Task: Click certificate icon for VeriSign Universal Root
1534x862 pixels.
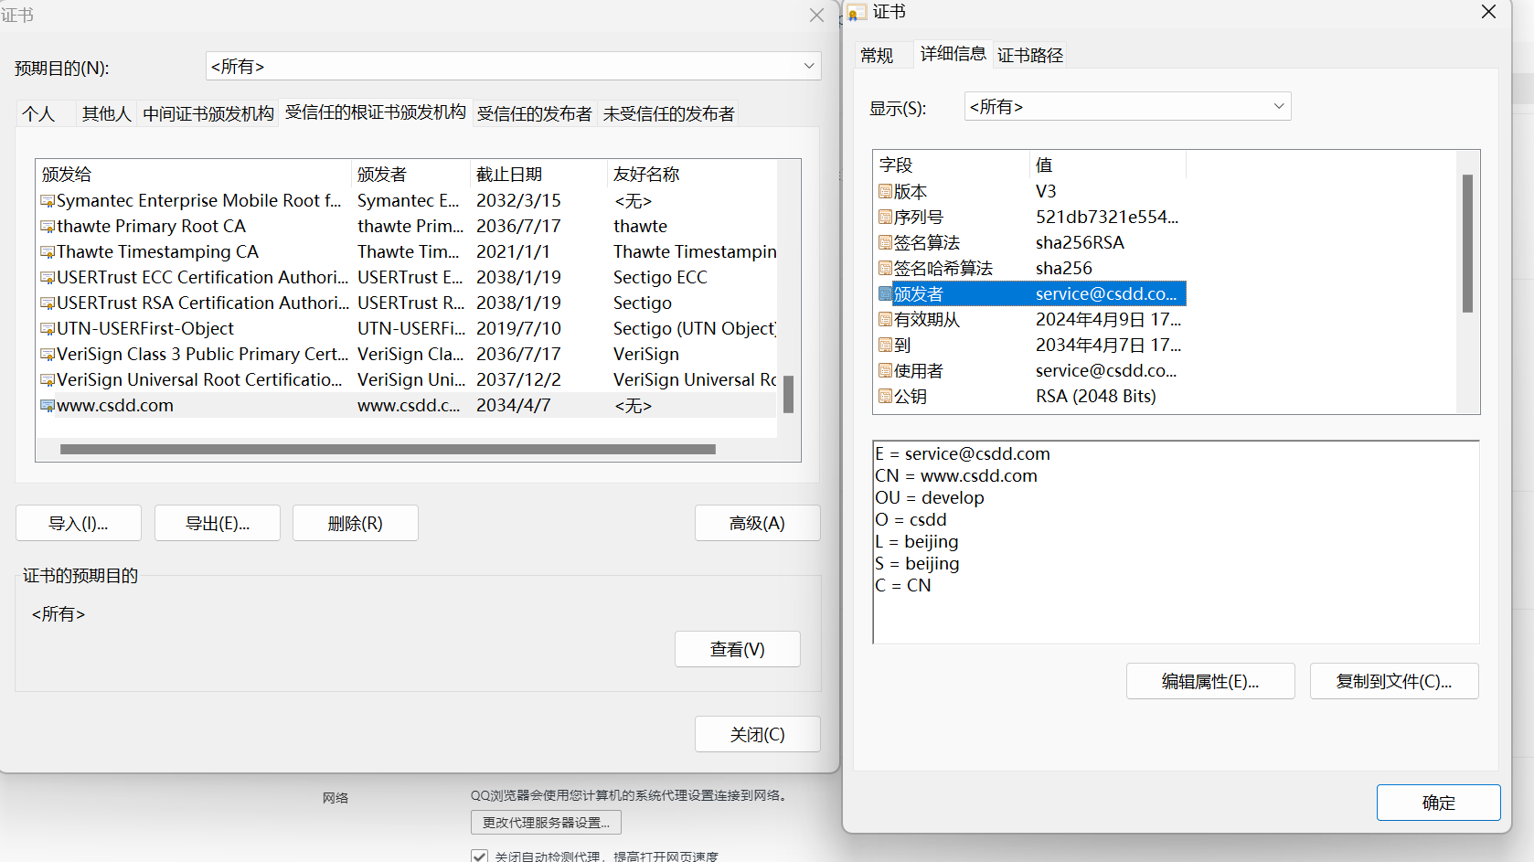Action: (48, 380)
